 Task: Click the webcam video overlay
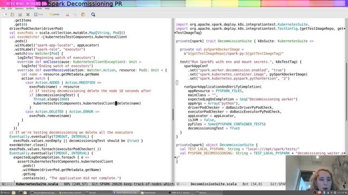tap(316, 173)
